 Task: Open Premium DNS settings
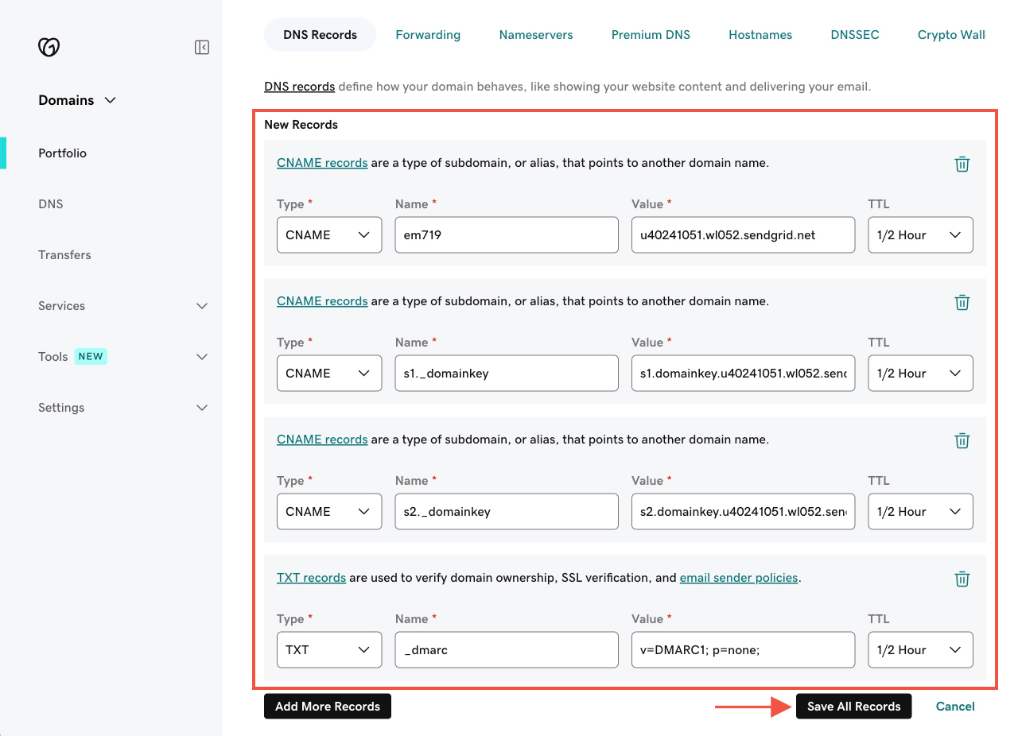click(x=651, y=34)
